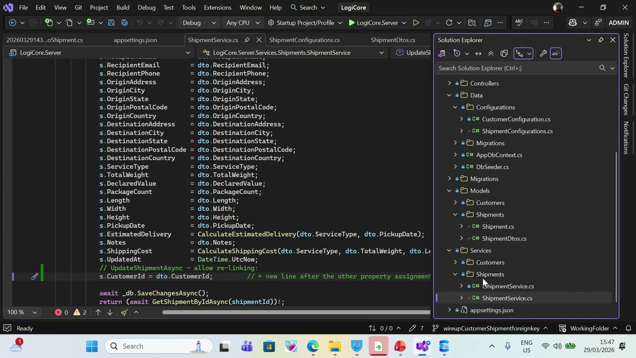Open the Find in Files folder-search icon
Image resolution: width=636 pixels, height=358 pixels.
point(472,22)
